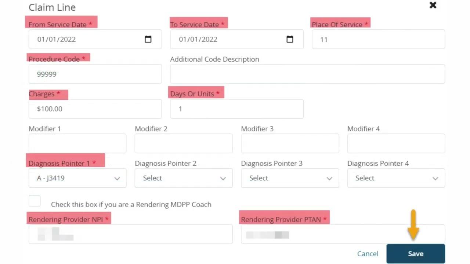Open From Service Date calendar picker
The image size is (470, 264).
tap(148, 39)
